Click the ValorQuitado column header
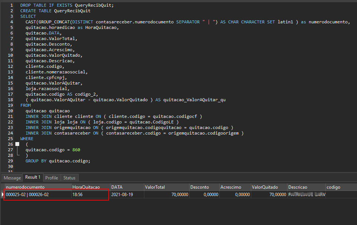 coord(269,187)
